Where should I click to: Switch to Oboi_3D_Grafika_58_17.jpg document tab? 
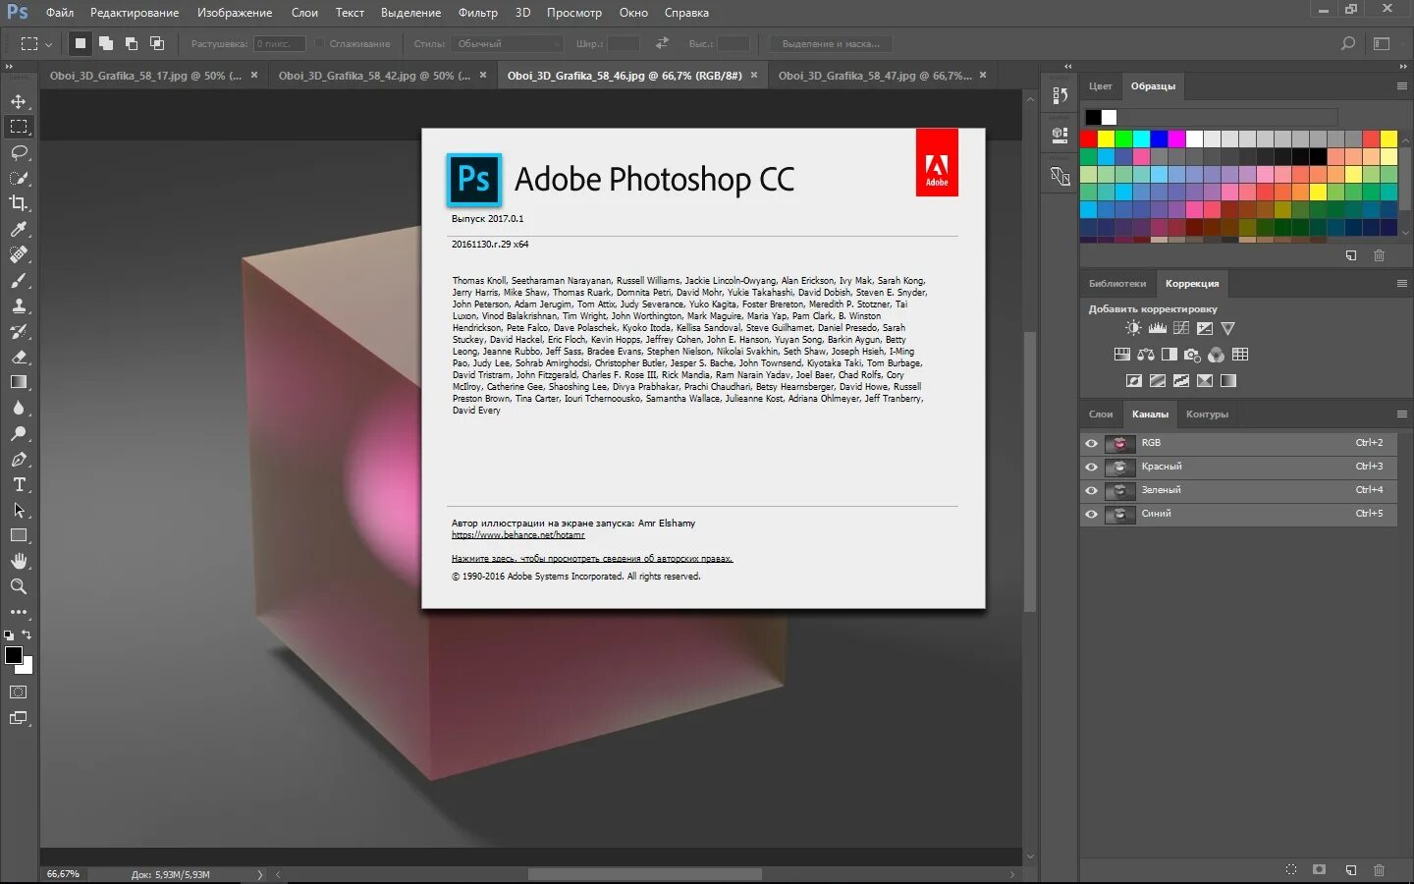[x=145, y=76]
